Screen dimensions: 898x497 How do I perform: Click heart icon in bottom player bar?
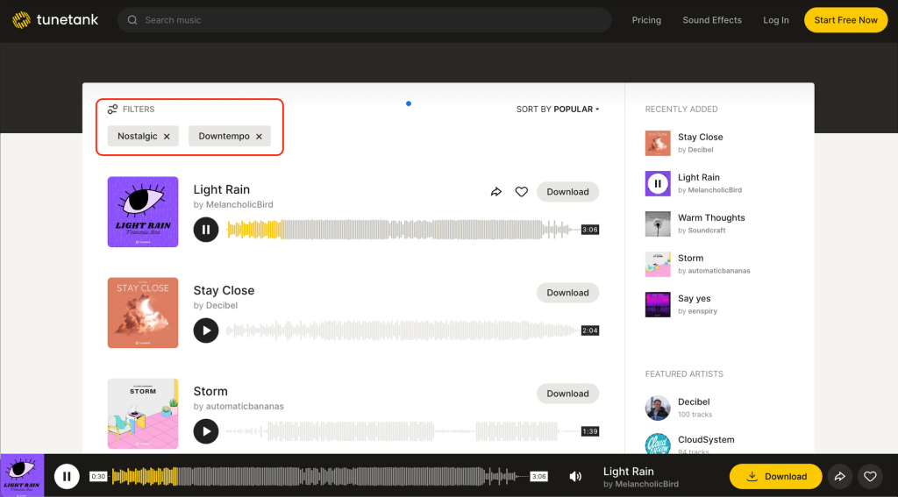point(870,477)
